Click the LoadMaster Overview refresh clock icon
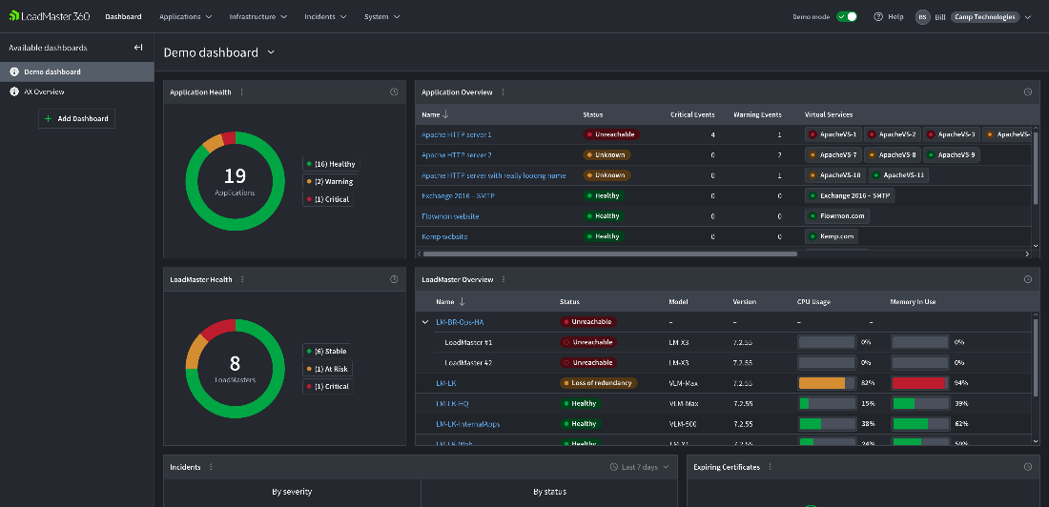This screenshot has width=1049, height=507. point(1028,280)
